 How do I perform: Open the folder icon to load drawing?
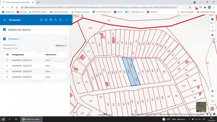coord(46,20)
